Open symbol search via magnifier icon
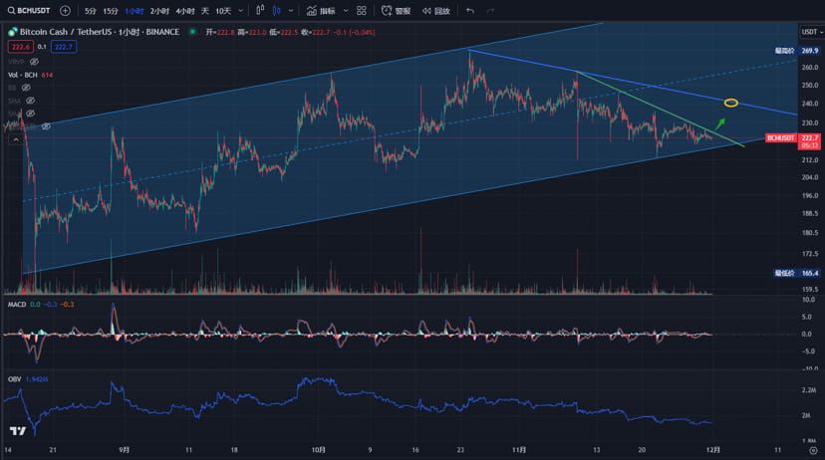The image size is (825, 460). click(11, 11)
